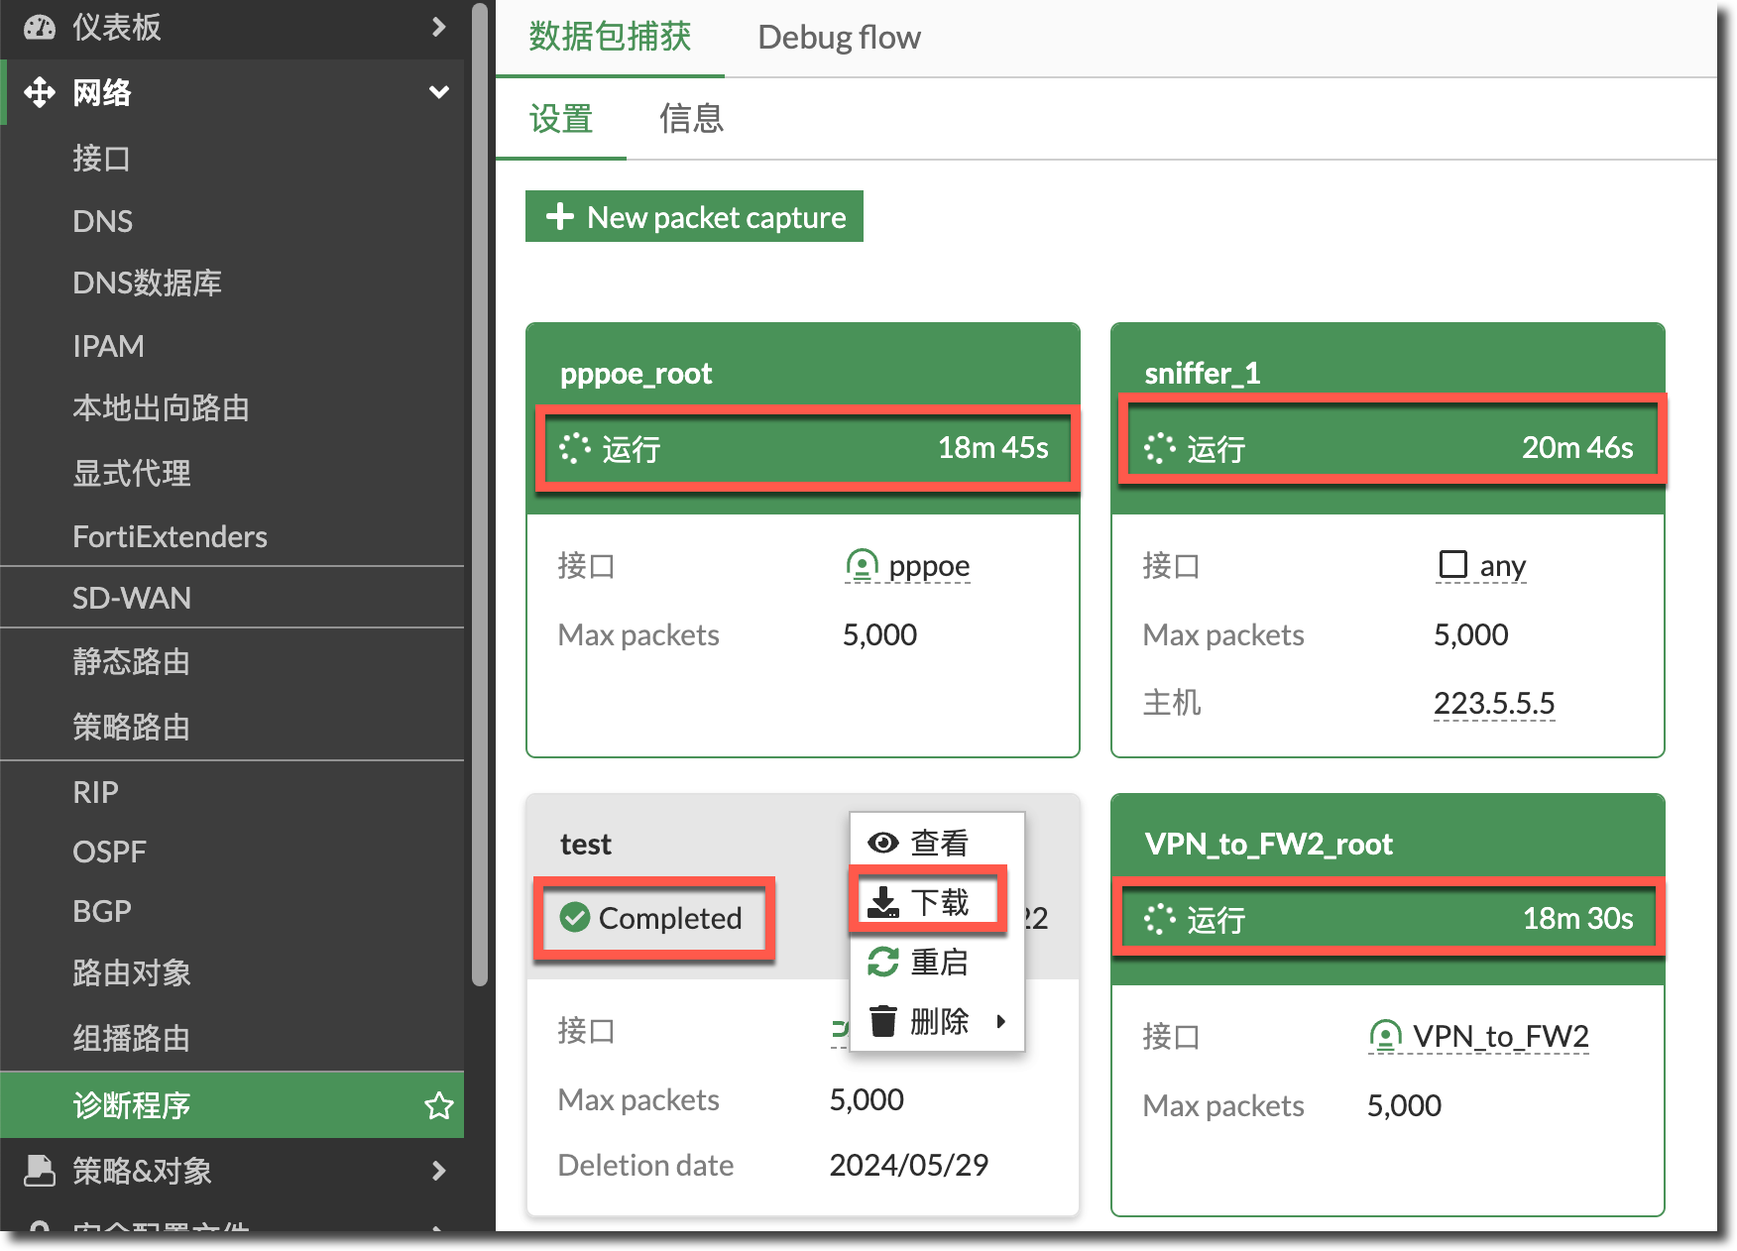Expand the 删除 submenu arrow
This screenshot has width=1737, height=1251.
[x=1001, y=1021]
